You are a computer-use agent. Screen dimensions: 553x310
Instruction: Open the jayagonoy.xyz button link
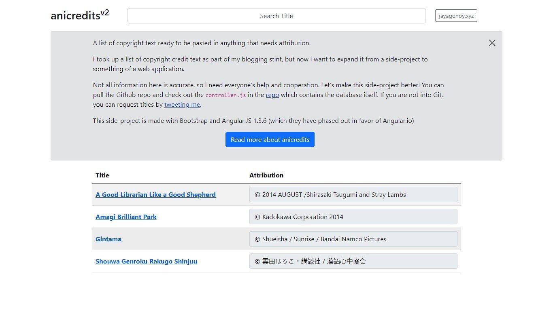point(456,16)
